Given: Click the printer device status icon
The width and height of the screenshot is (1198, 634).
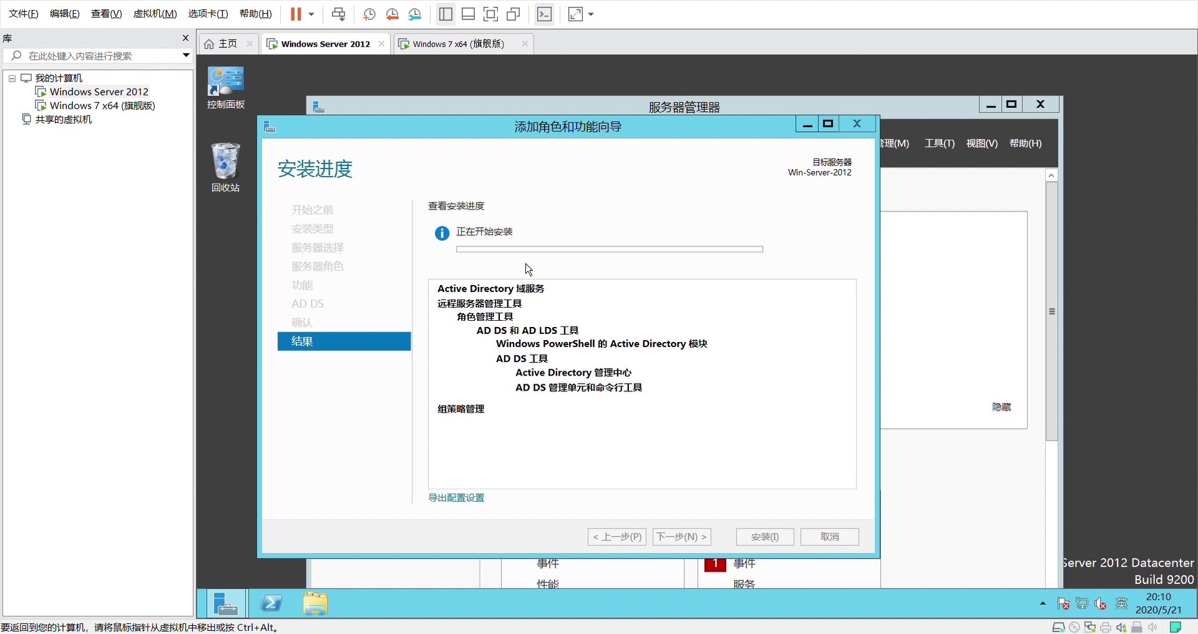Looking at the screenshot, I should 1106,627.
